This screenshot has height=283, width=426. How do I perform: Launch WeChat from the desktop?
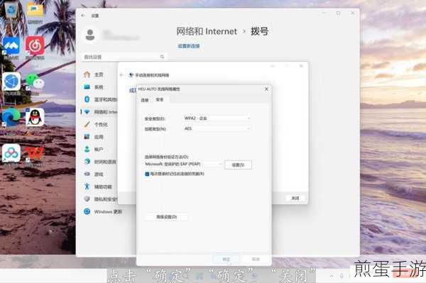(35, 82)
